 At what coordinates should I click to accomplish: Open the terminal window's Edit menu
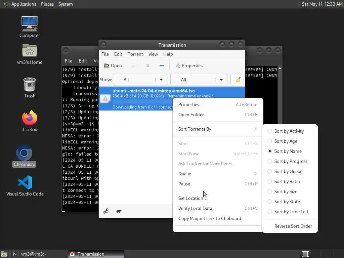(x=83, y=61)
